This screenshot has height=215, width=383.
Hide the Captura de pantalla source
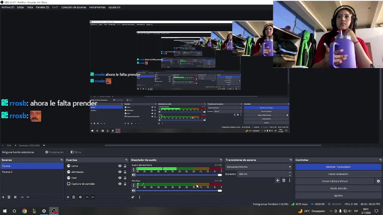click(x=120, y=184)
